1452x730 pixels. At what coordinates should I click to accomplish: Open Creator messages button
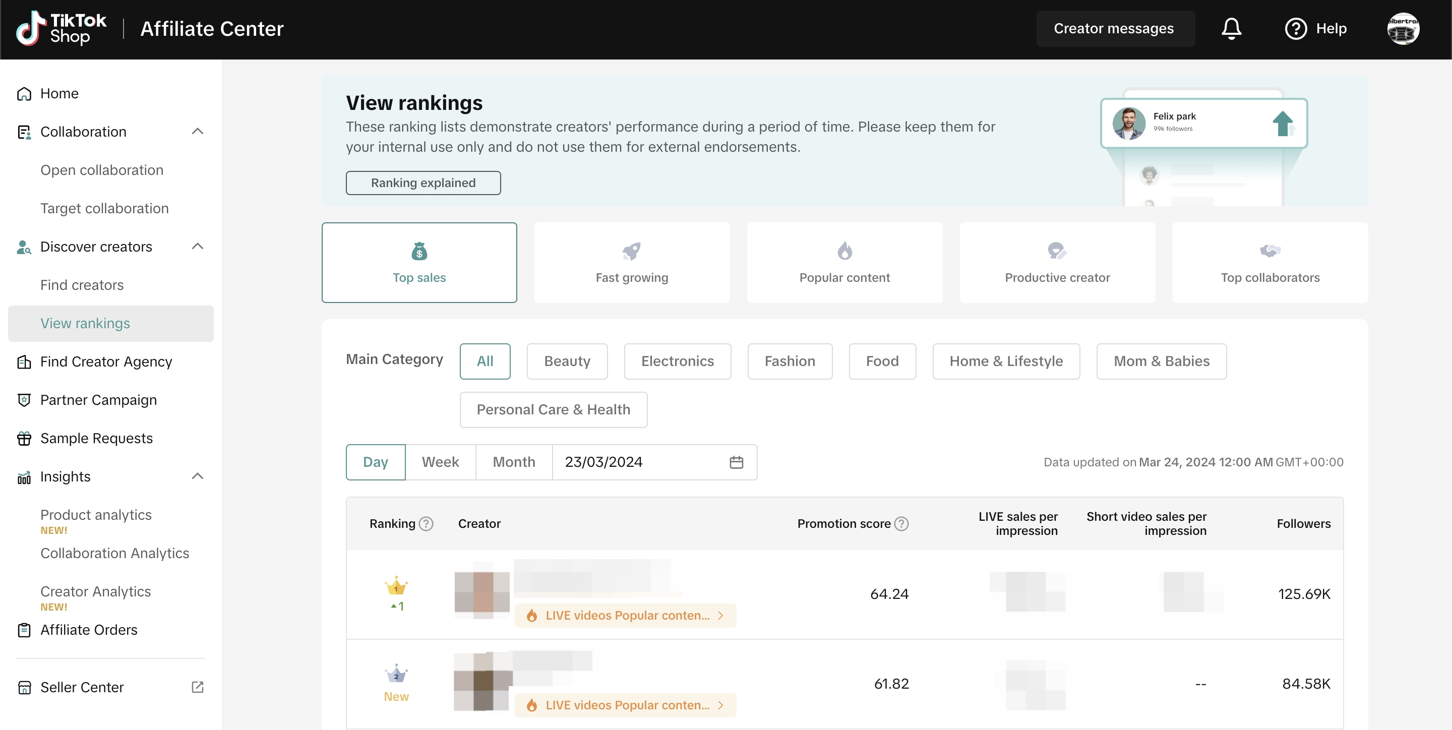(x=1114, y=28)
